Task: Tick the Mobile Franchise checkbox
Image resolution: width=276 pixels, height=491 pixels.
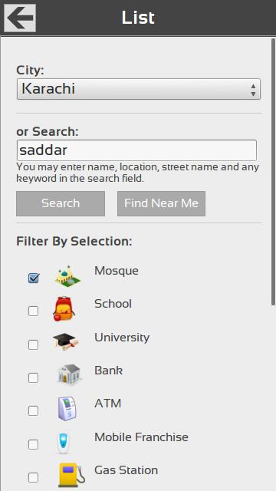Action: tap(33, 444)
